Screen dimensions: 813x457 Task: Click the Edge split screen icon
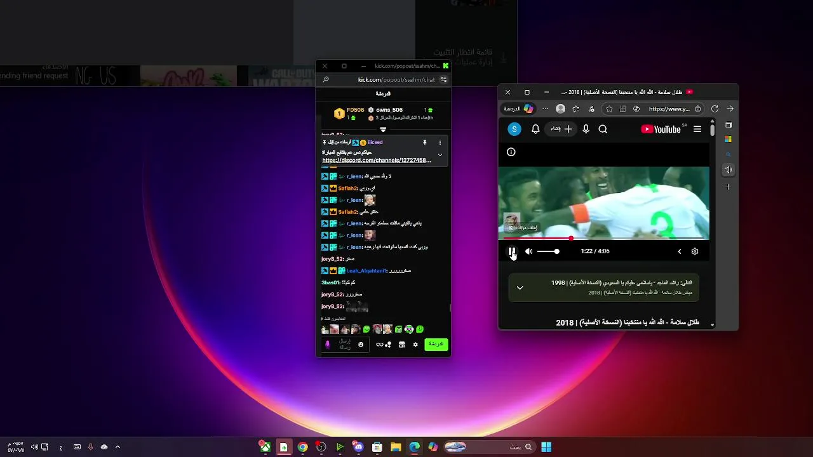pos(623,109)
